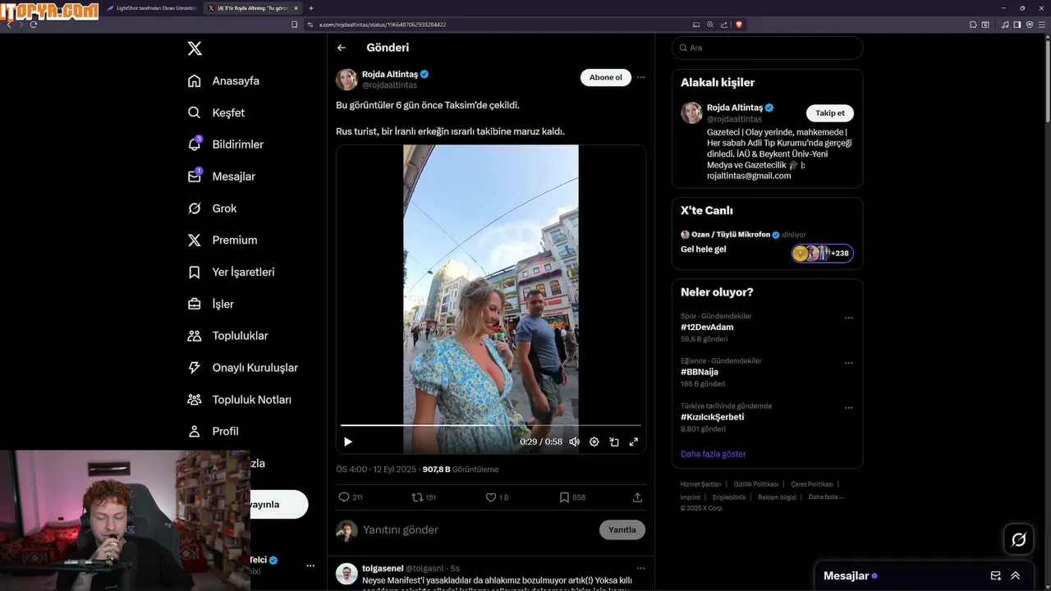Open a new browser tab
The width and height of the screenshot is (1051, 591).
coord(310,7)
